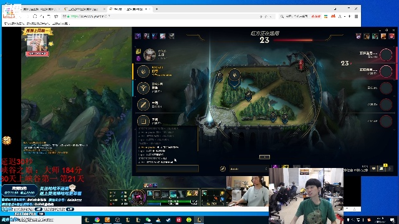
Task: Open the chat bubble icon in lobby footer
Action: click(373, 169)
